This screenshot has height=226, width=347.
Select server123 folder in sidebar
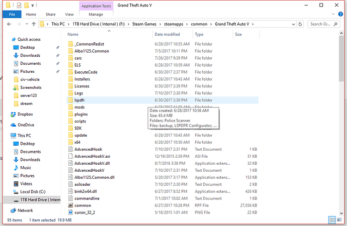tap(29, 95)
